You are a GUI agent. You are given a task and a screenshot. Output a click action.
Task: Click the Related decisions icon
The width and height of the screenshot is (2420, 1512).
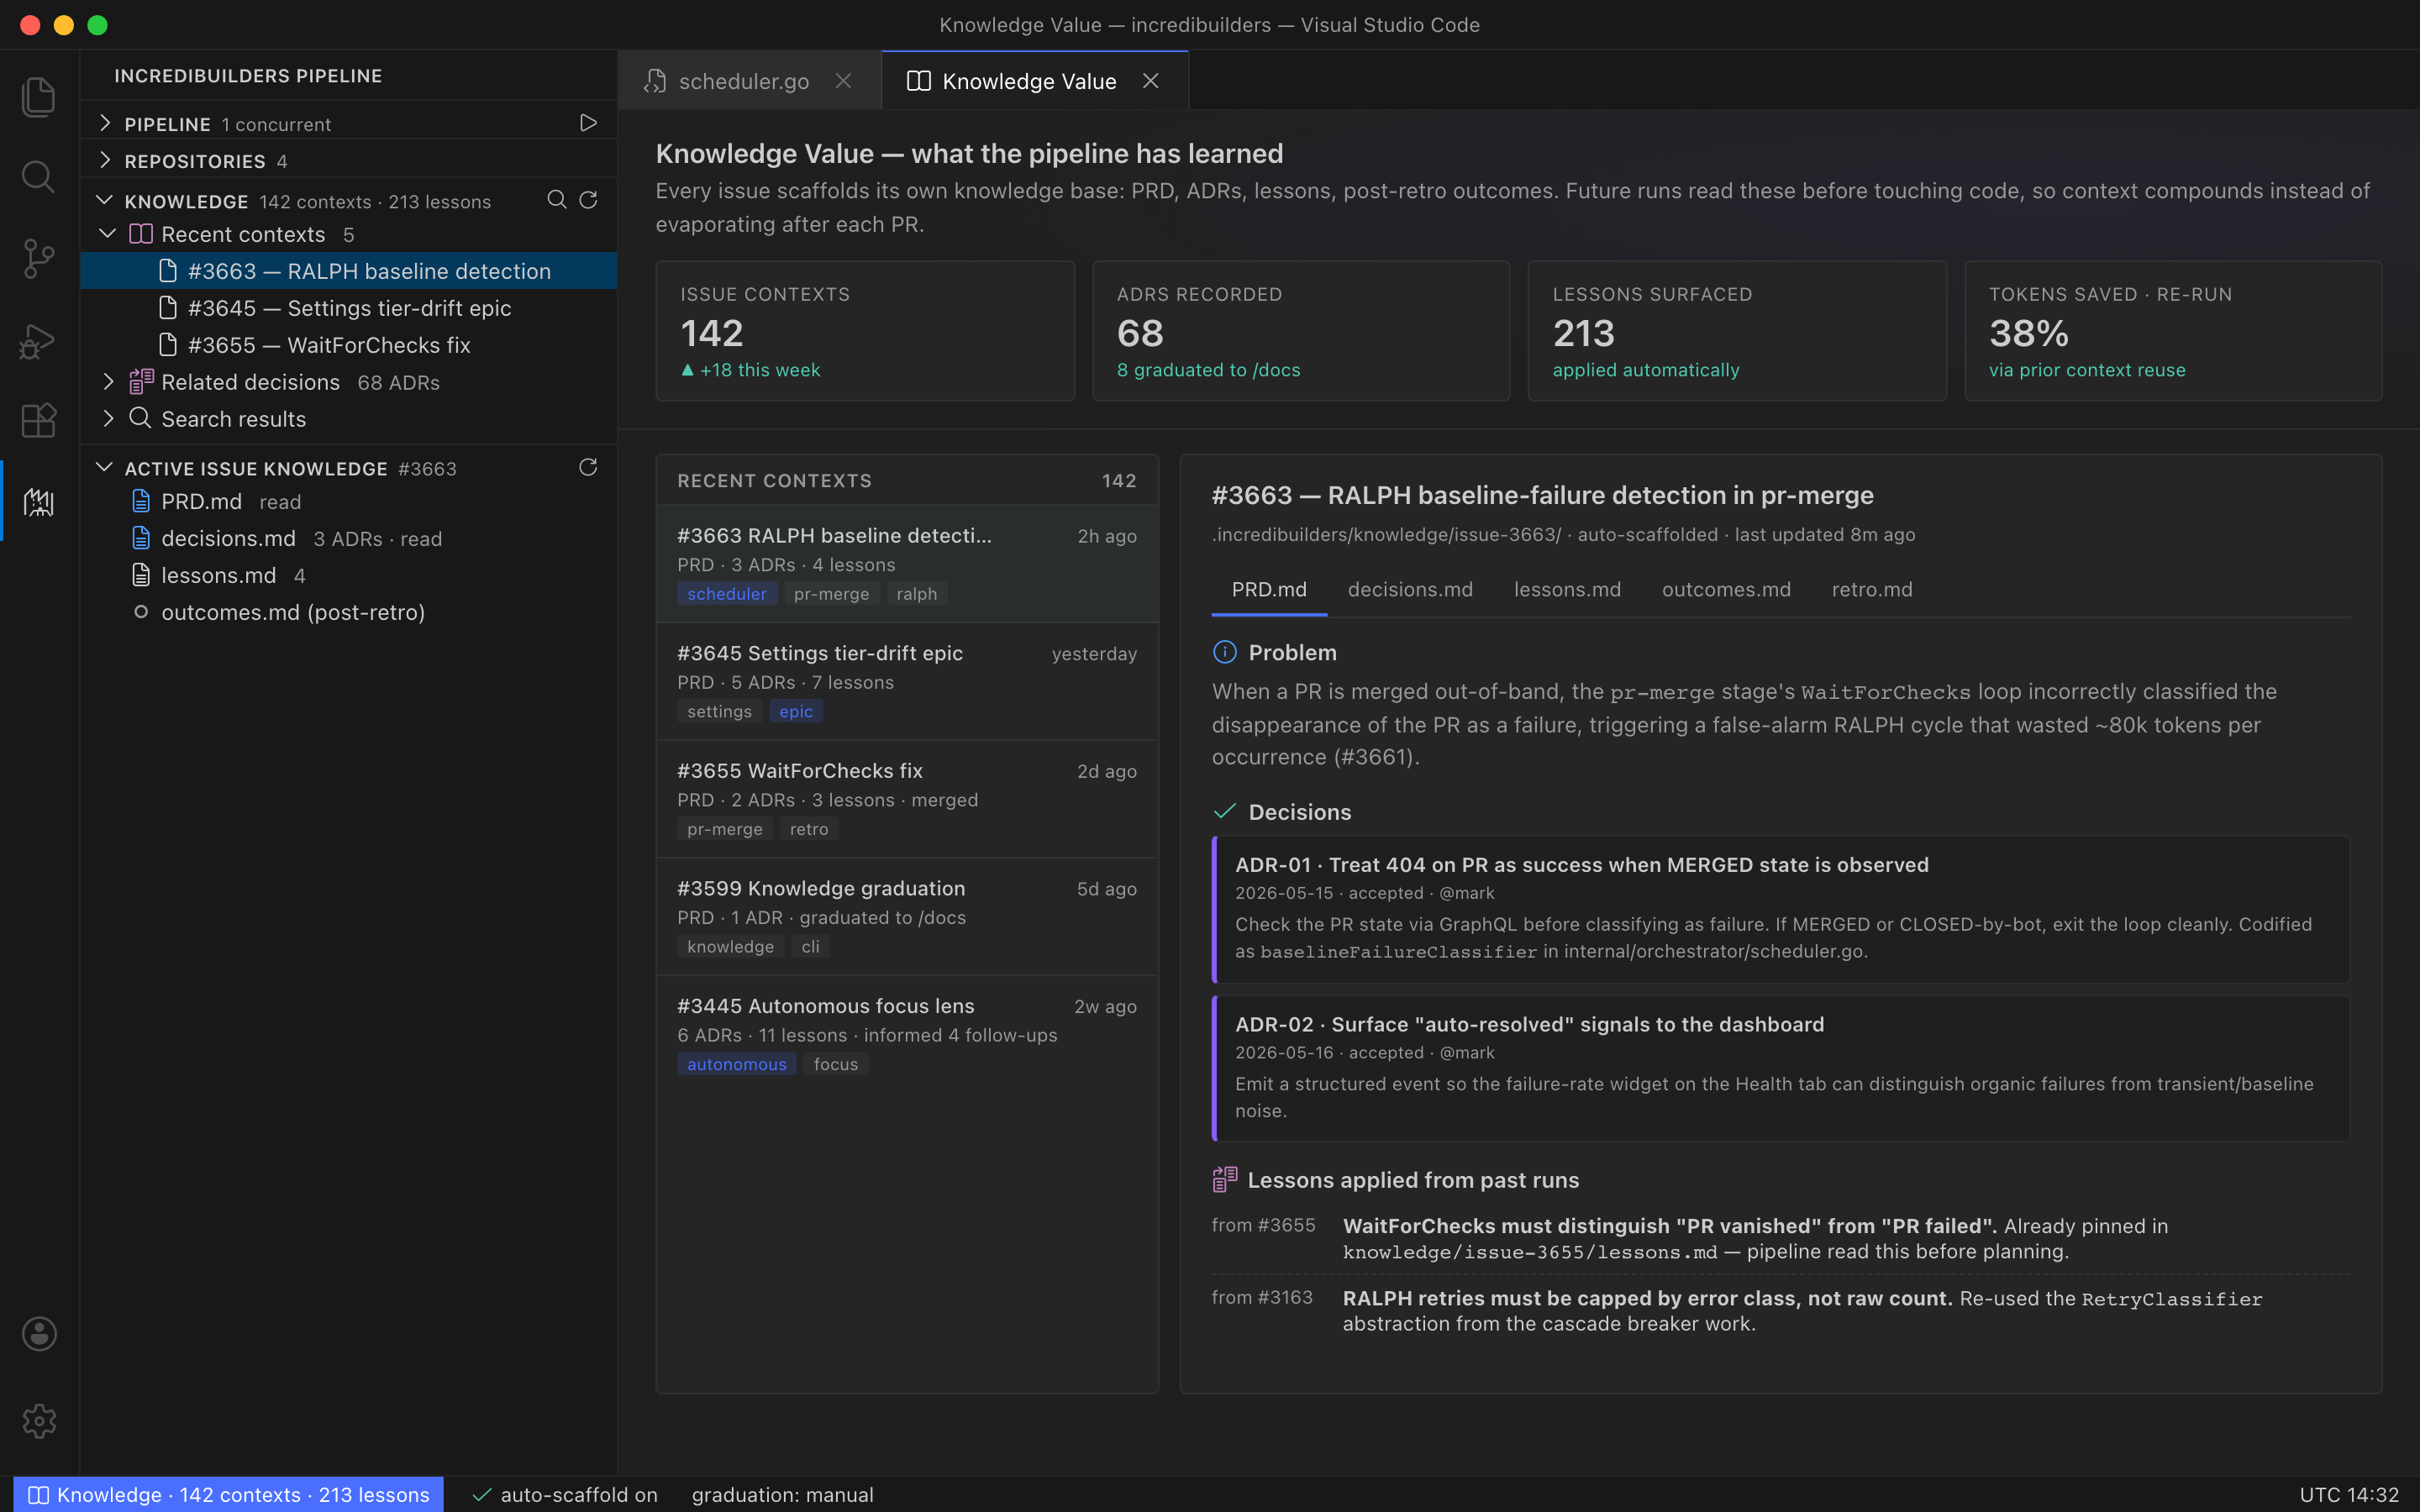pos(141,382)
